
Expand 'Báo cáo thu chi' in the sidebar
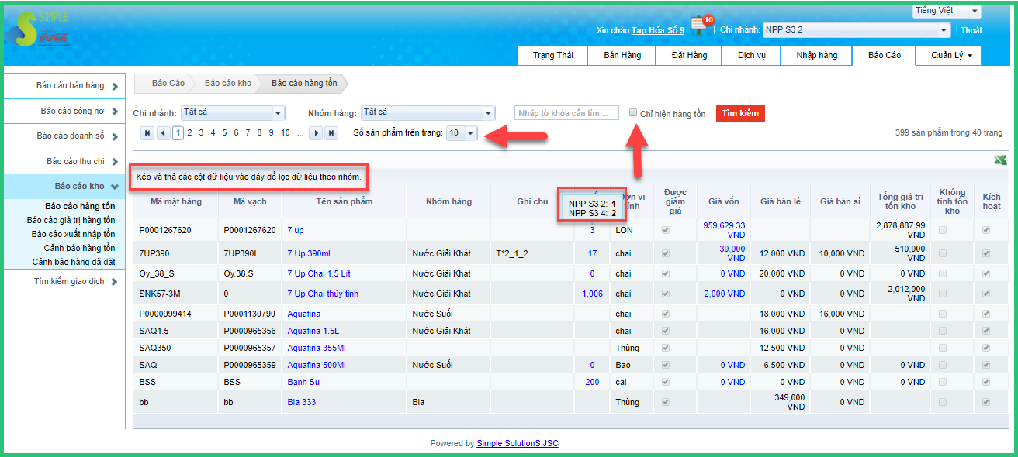pos(64,161)
